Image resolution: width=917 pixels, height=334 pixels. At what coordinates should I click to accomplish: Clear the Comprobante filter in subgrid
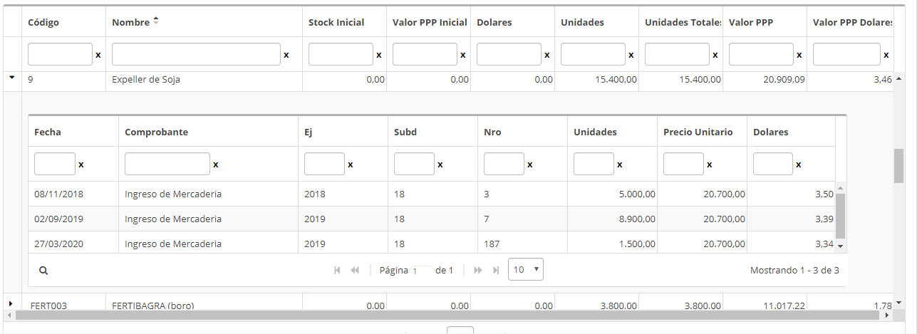[x=216, y=165]
